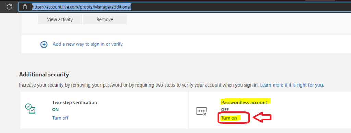Click the ON status under Two-step verification
This screenshot has height=133, width=351.
coord(55,110)
